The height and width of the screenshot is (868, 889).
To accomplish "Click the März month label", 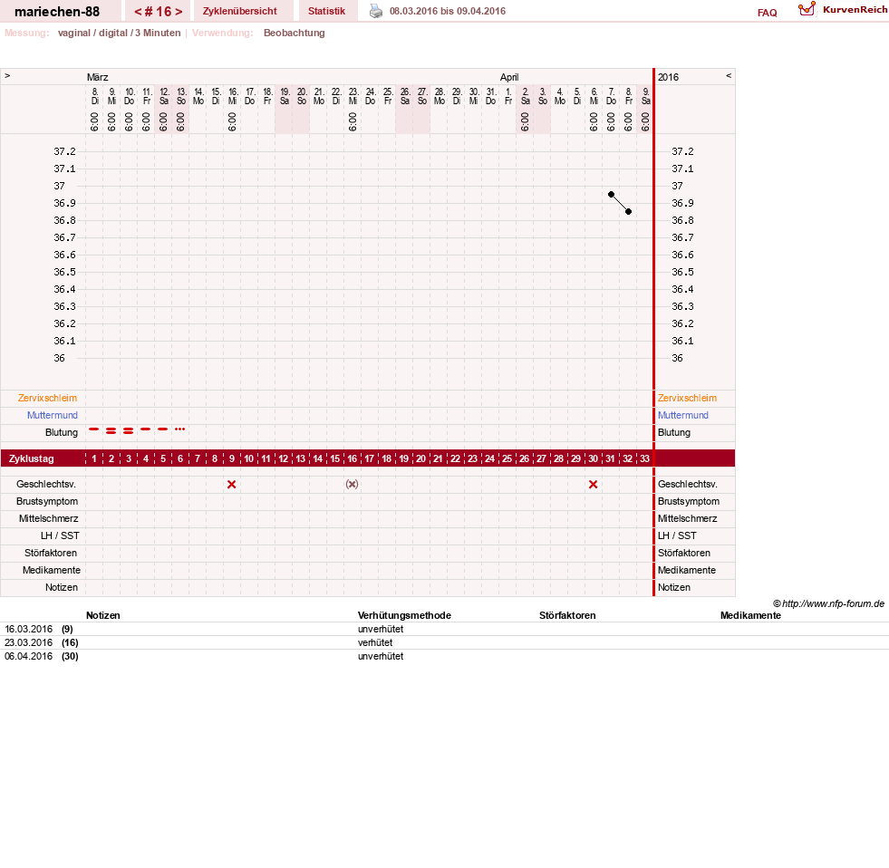I will [98, 77].
